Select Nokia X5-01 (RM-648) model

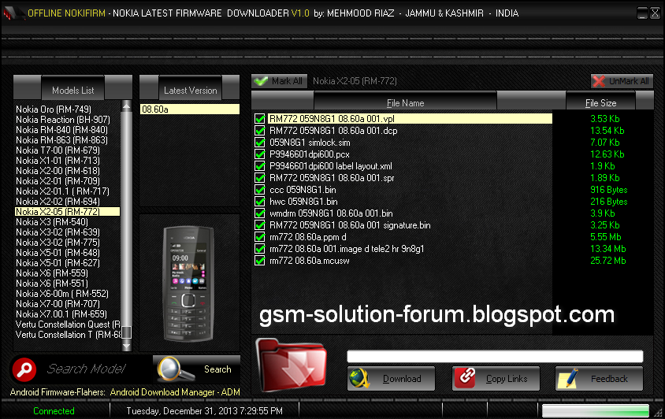68,253
